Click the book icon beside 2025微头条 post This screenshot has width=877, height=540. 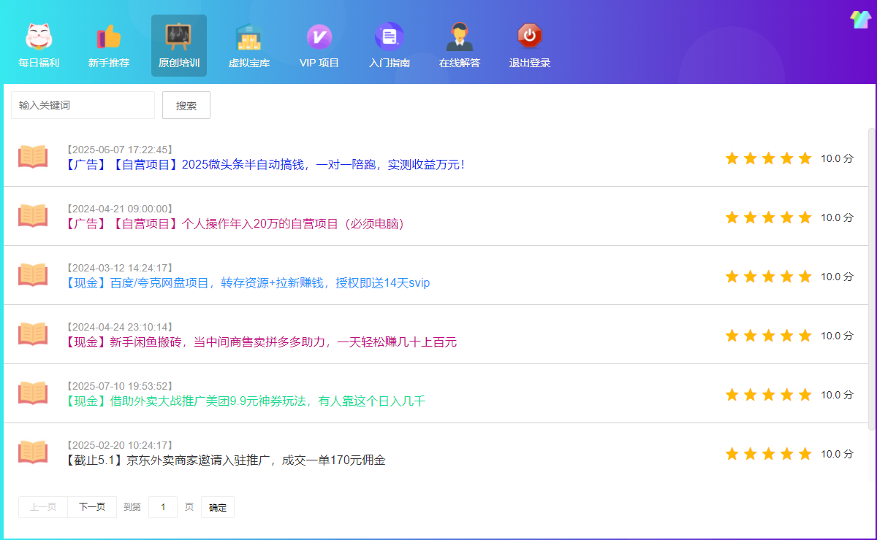[x=33, y=157]
